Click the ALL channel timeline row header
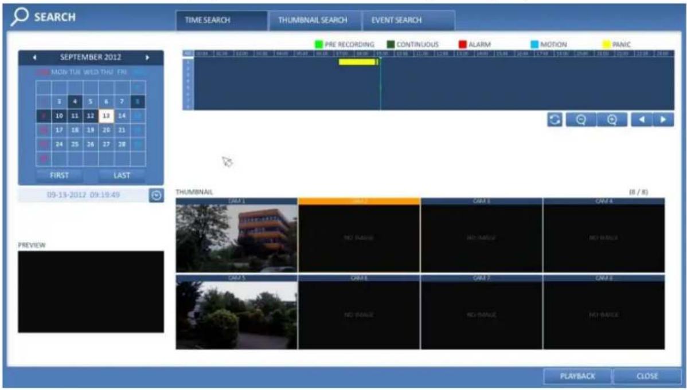Screen dimensions: 687x390 coord(188,53)
